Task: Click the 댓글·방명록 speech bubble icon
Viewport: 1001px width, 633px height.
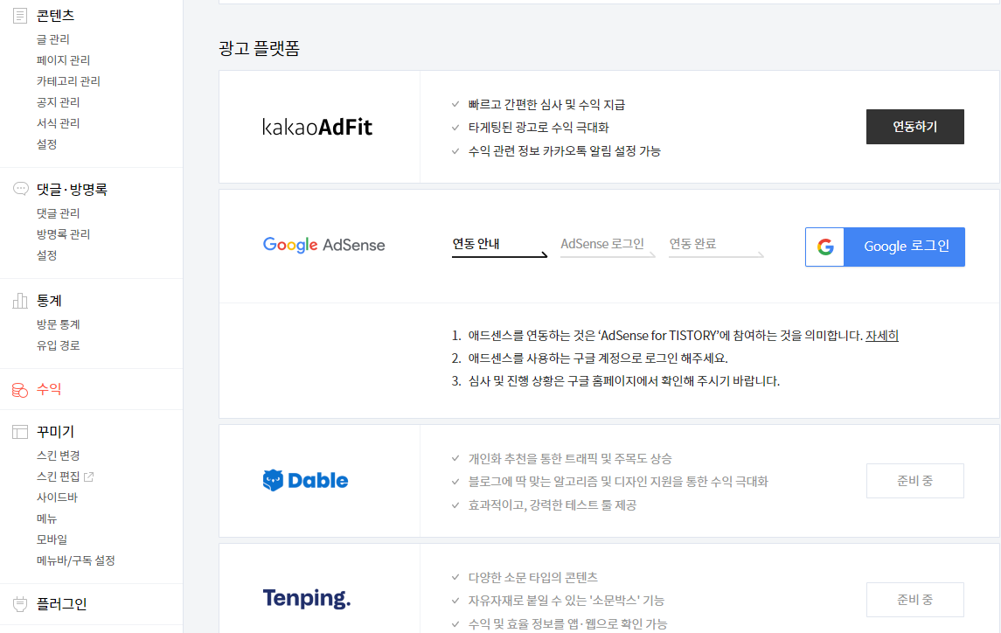Action: click(x=20, y=189)
